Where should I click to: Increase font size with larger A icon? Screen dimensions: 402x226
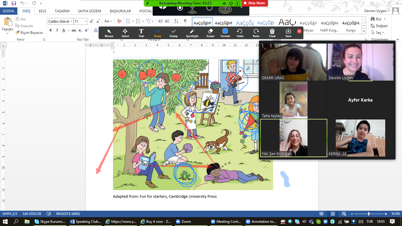92,21
